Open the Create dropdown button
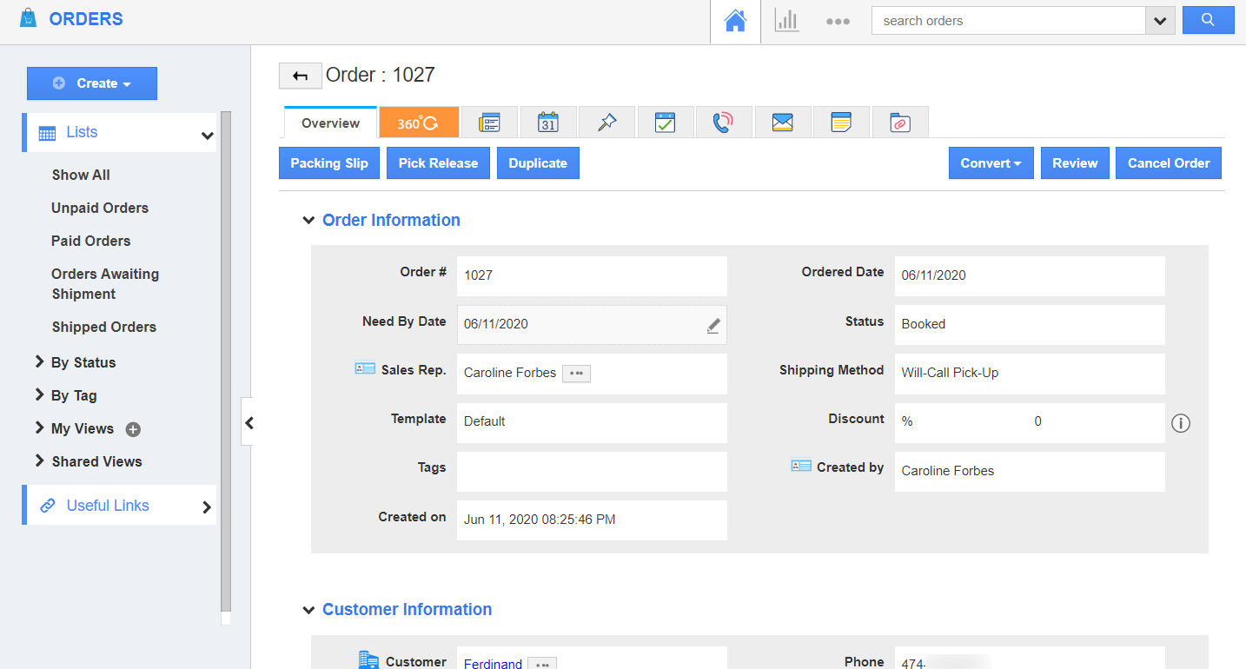The width and height of the screenshot is (1246, 669). [92, 83]
